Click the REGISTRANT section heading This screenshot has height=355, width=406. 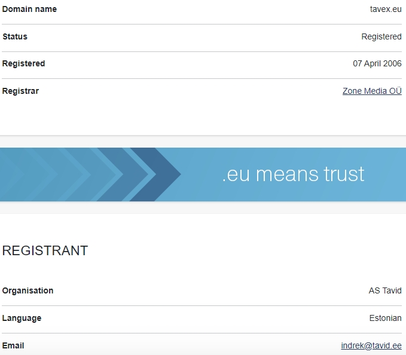tap(45, 251)
